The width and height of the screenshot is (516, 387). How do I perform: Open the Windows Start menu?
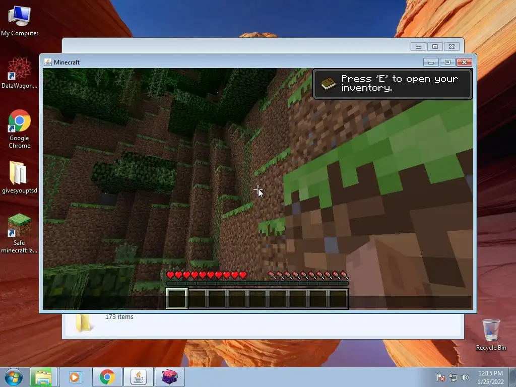point(14,377)
